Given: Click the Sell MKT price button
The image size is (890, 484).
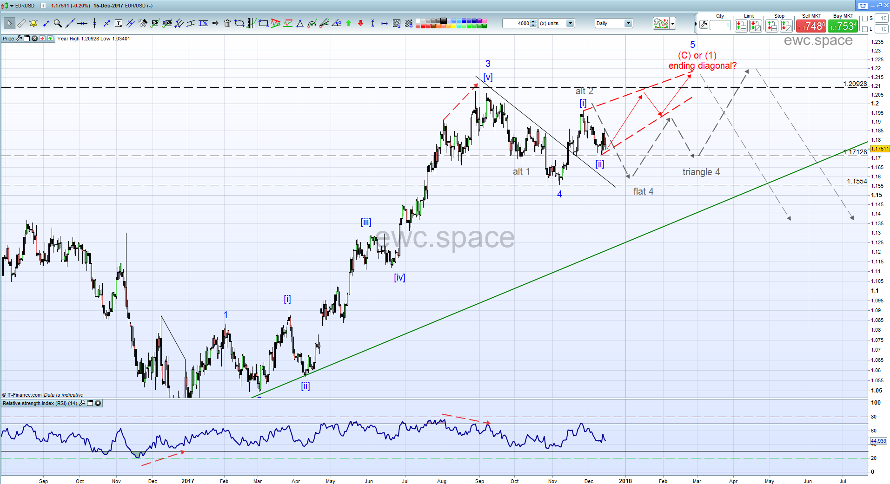Looking at the screenshot, I should click(x=811, y=26).
